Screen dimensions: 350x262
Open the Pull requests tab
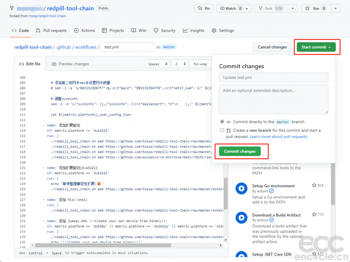[x=51, y=30]
